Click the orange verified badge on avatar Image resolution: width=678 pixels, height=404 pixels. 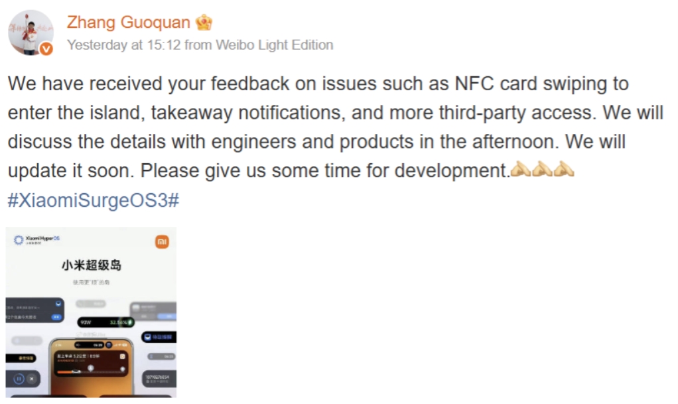(46, 49)
